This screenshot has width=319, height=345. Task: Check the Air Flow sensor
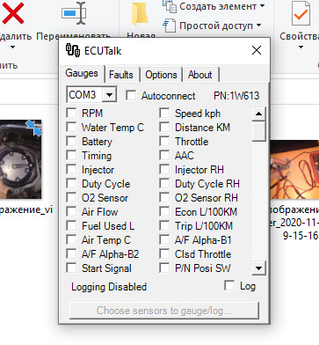(x=71, y=211)
